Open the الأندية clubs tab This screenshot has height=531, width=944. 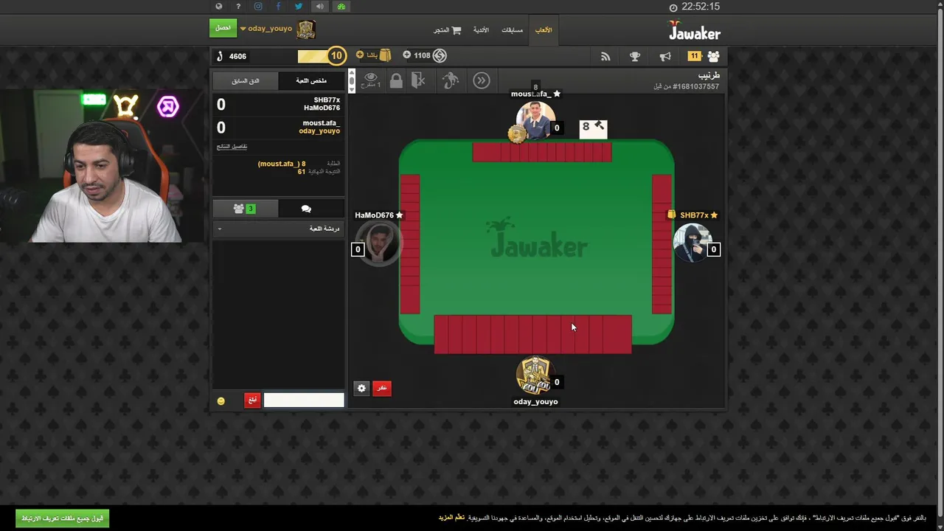point(481,30)
